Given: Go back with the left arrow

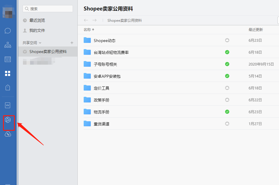Looking at the screenshot, I should (x=86, y=20).
